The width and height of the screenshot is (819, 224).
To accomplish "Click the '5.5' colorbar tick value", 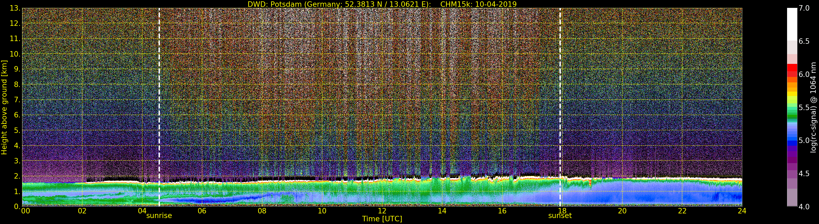I will (804, 107).
